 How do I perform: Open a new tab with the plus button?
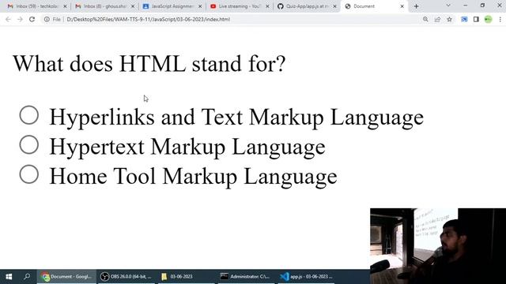click(x=417, y=6)
